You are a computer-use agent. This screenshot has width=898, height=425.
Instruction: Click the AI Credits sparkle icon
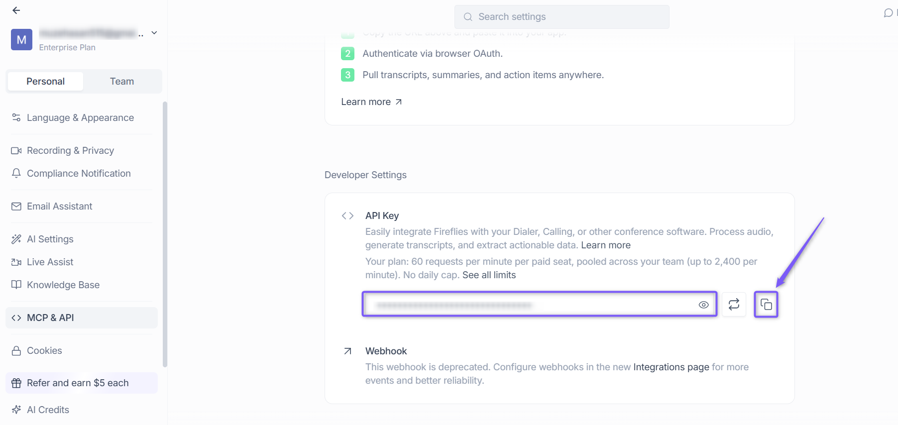point(16,410)
